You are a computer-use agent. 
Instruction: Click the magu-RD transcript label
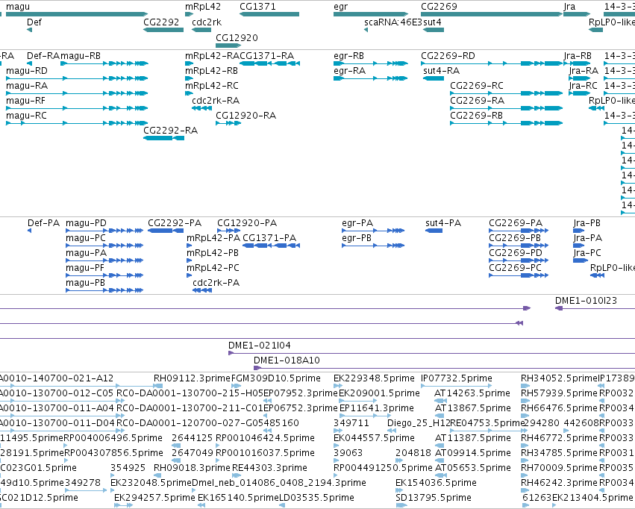point(27,71)
